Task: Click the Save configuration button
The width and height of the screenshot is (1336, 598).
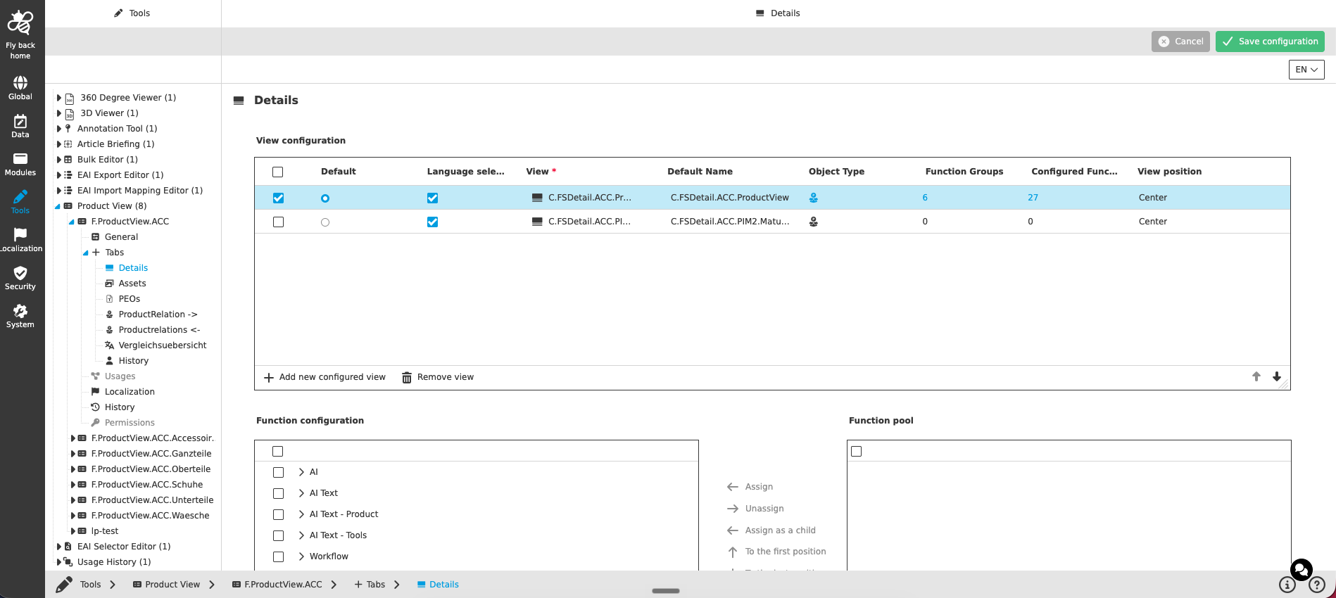Action: coord(1270,42)
